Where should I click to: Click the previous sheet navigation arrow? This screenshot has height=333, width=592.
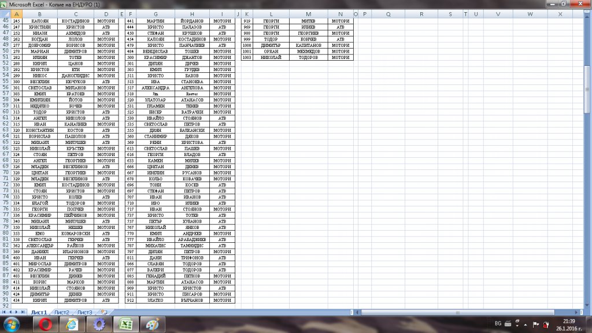click(x=10, y=312)
